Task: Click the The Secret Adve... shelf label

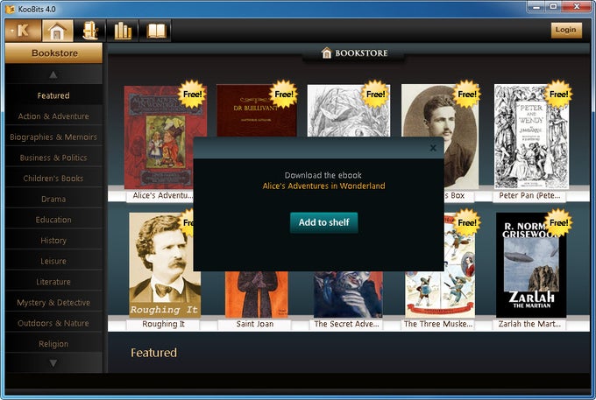Action: 346,324
